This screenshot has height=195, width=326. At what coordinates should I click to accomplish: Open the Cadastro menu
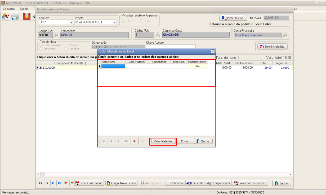tap(9, 9)
